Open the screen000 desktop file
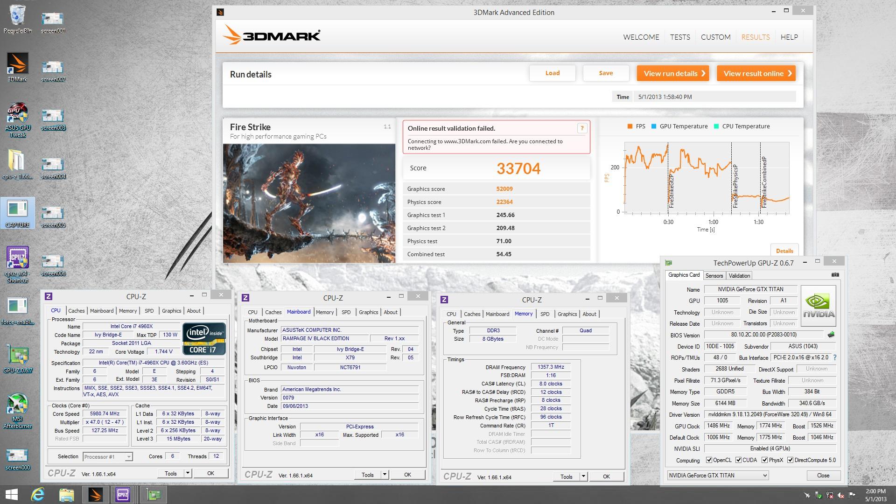Screen dimensions: 896x504 click(18, 459)
